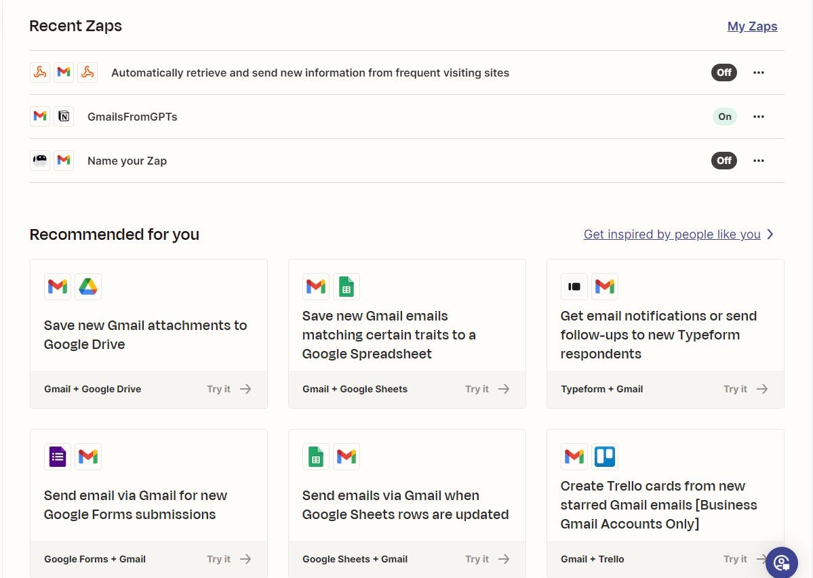
Task: Click the Gmail icon on the Save Gmail attachments card
Action: coord(58,287)
